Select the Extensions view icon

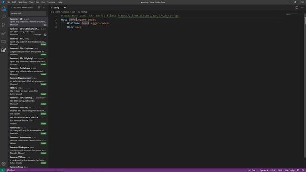[4, 50]
